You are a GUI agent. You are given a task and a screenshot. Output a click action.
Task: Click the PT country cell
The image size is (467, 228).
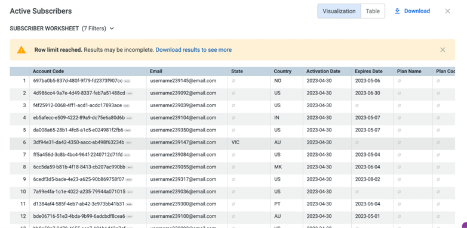pyautogui.click(x=277, y=204)
